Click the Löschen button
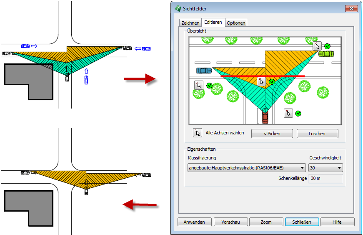Screen dimensions: 363x235 317,134
